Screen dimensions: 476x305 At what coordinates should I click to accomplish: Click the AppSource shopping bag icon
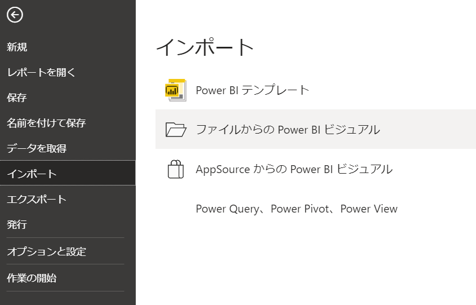pos(176,169)
